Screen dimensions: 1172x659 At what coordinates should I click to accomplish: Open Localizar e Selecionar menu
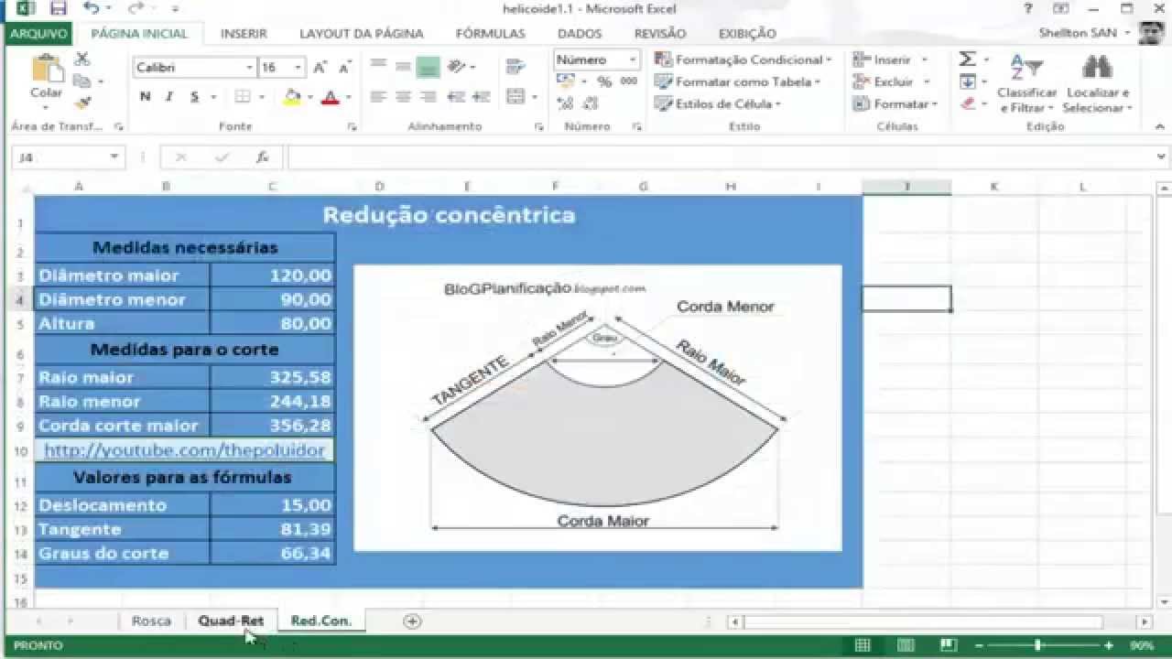coord(1098,83)
